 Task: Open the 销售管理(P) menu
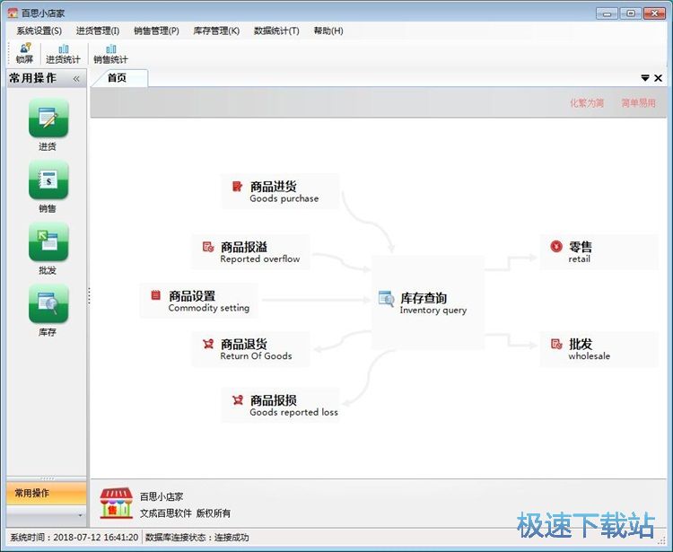(156, 31)
